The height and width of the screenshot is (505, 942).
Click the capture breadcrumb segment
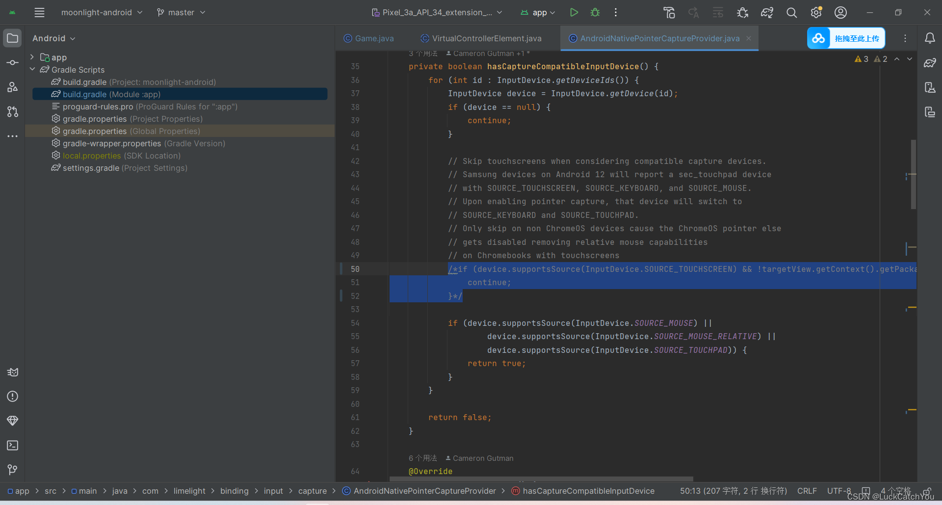[x=313, y=491]
